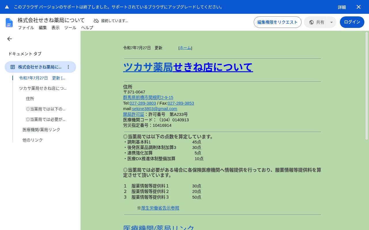Follow the ホーム link

point(185,48)
